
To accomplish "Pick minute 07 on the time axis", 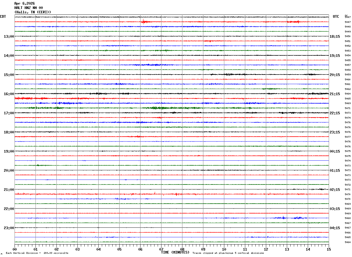I will pos(161,249).
